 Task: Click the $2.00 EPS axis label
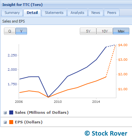pyautogui.click(x=123, y=74)
